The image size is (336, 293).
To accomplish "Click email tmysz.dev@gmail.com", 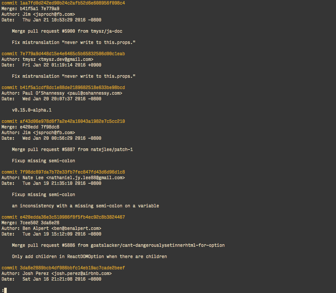I will click(x=66, y=59).
